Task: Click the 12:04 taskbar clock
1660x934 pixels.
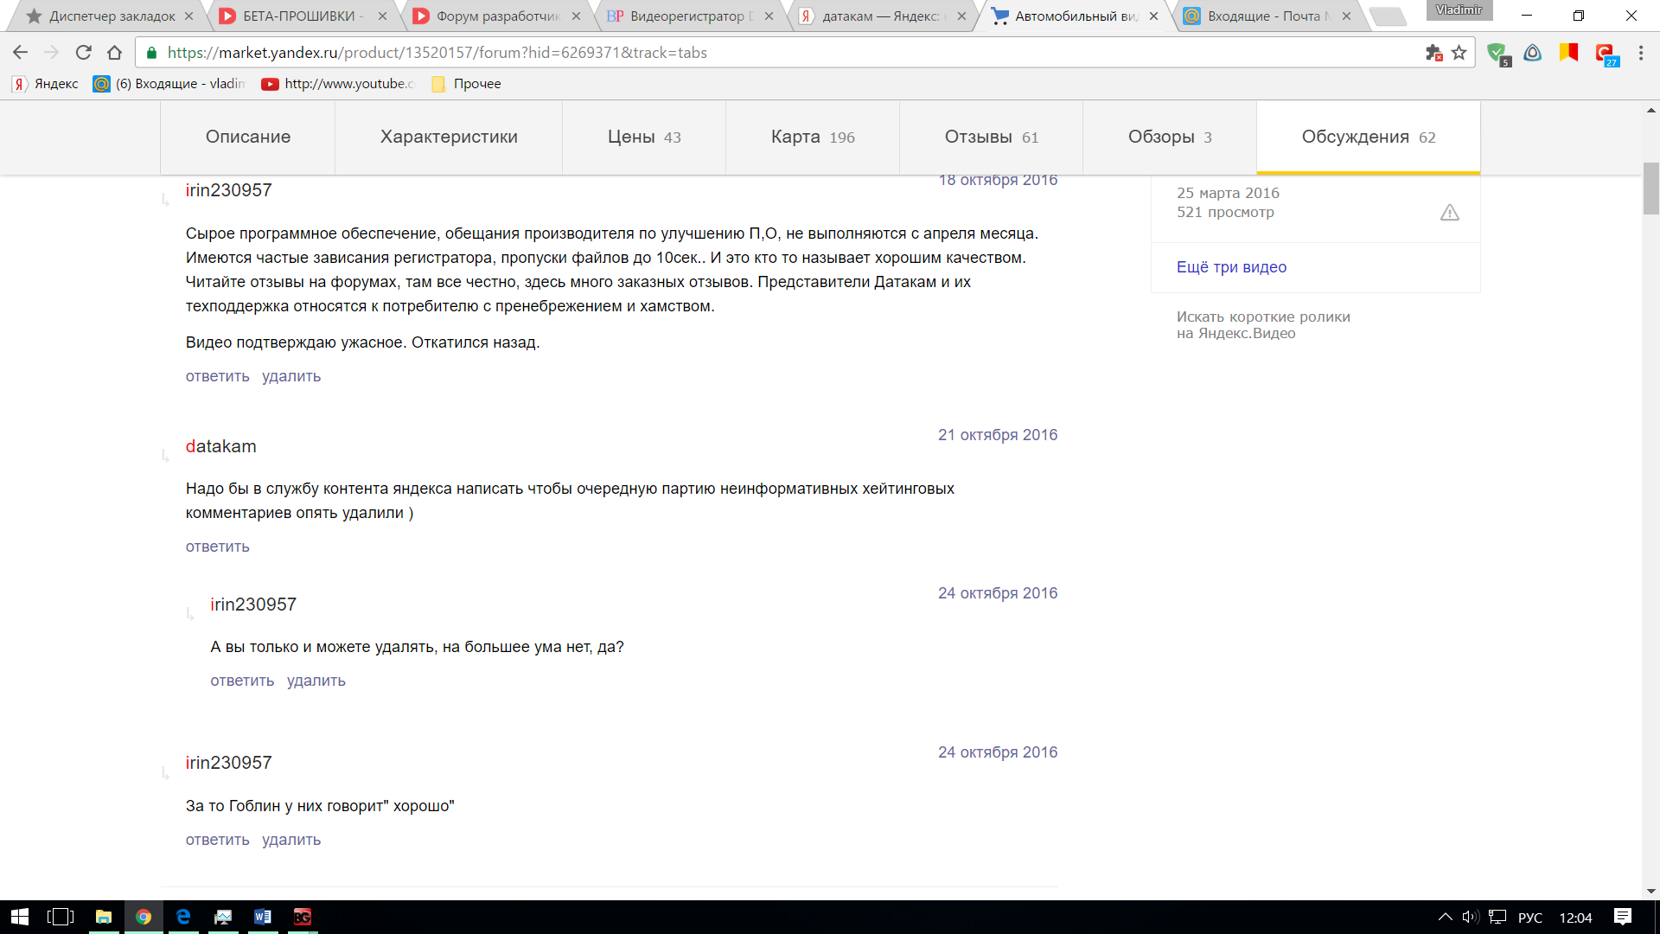Action: 1575,918
